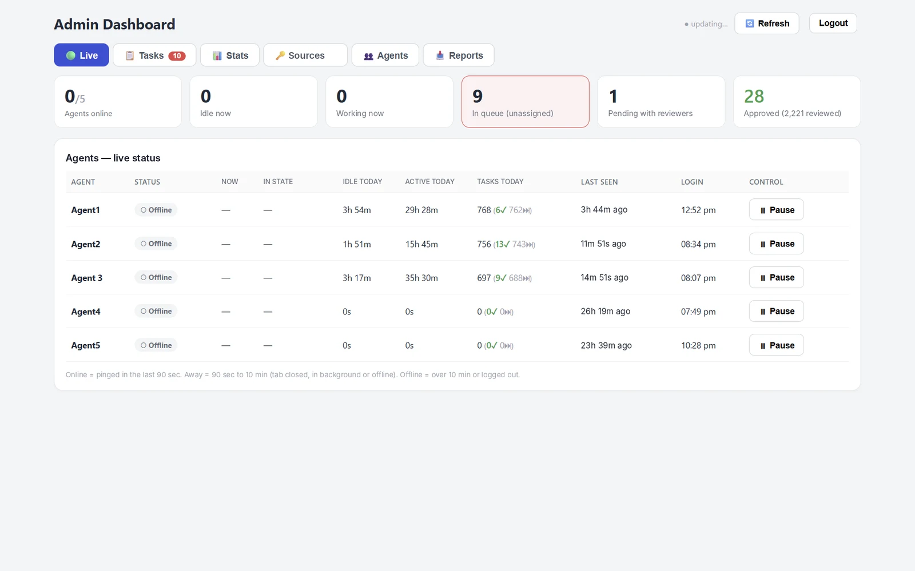Click Agent5 Offline status badge
The image size is (915, 571).
[x=156, y=345]
